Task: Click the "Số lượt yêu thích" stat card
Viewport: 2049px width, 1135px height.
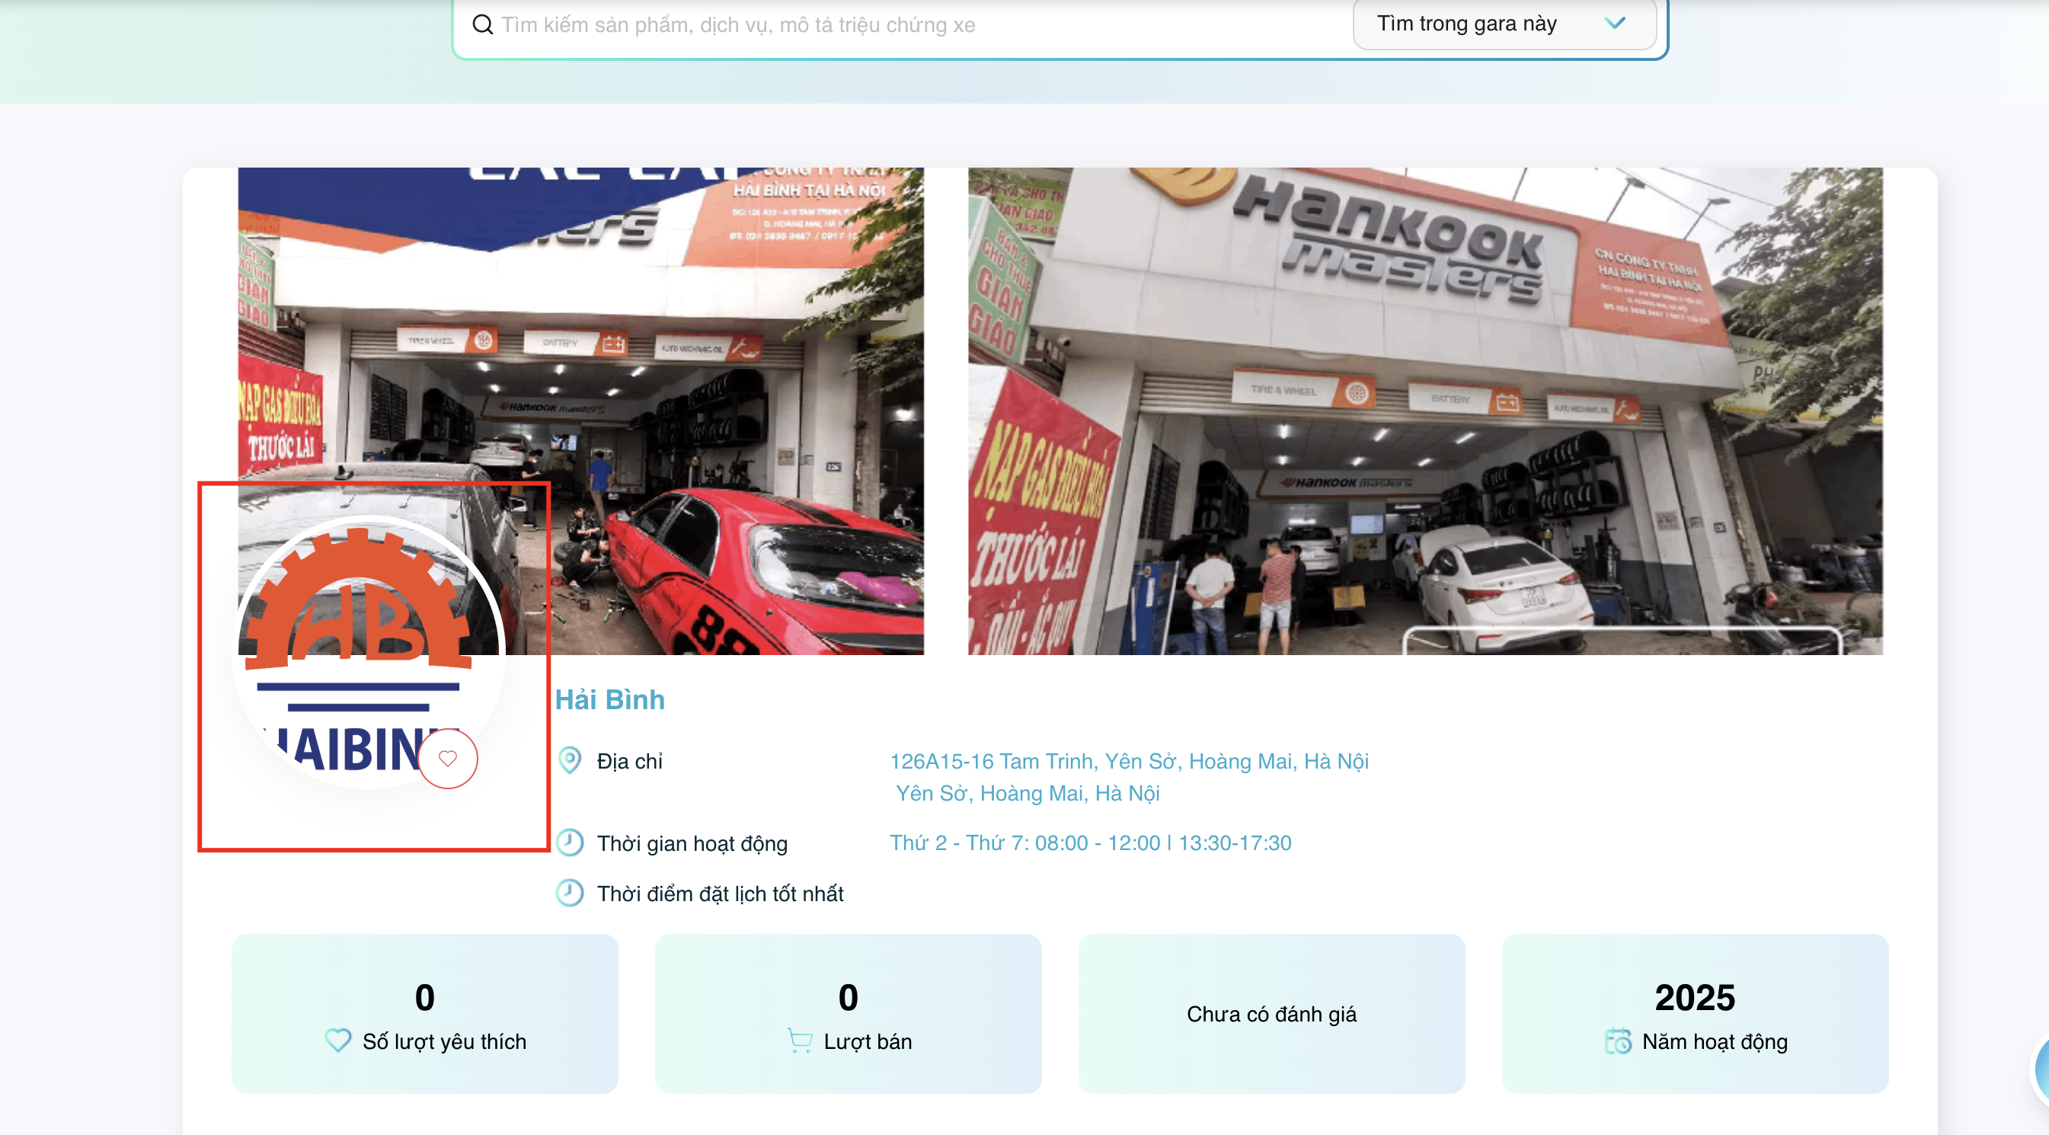Action: pos(425,1013)
